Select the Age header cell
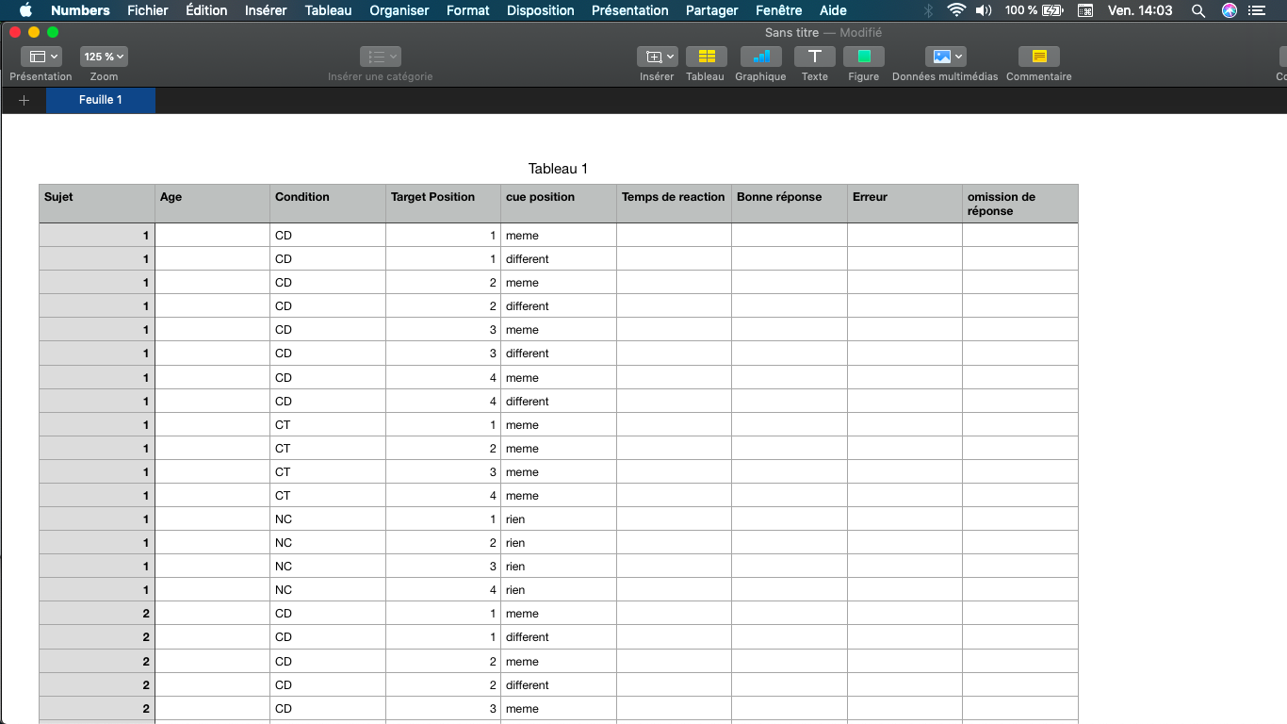The height and width of the screenshot is (724, 1287). [212, 204]
